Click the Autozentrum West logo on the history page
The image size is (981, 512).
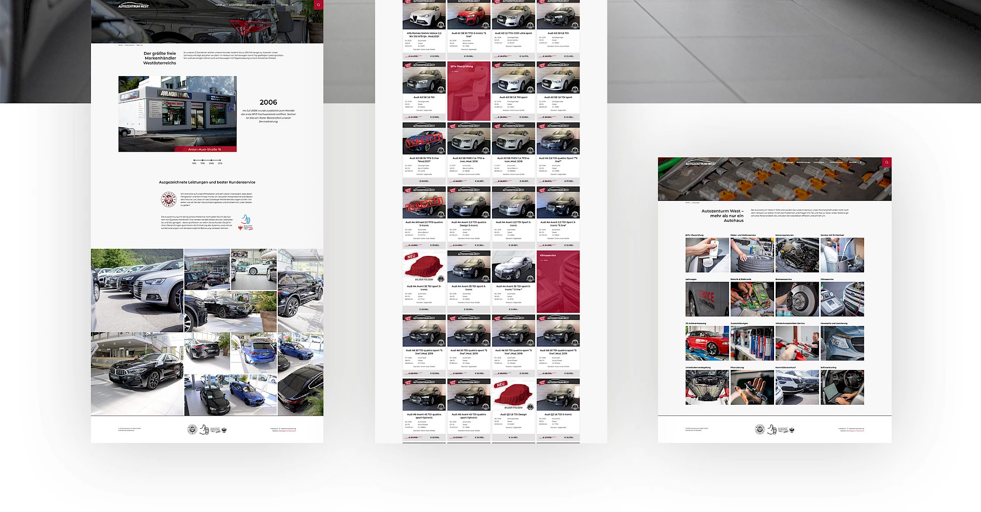click(x=133, y=6)
